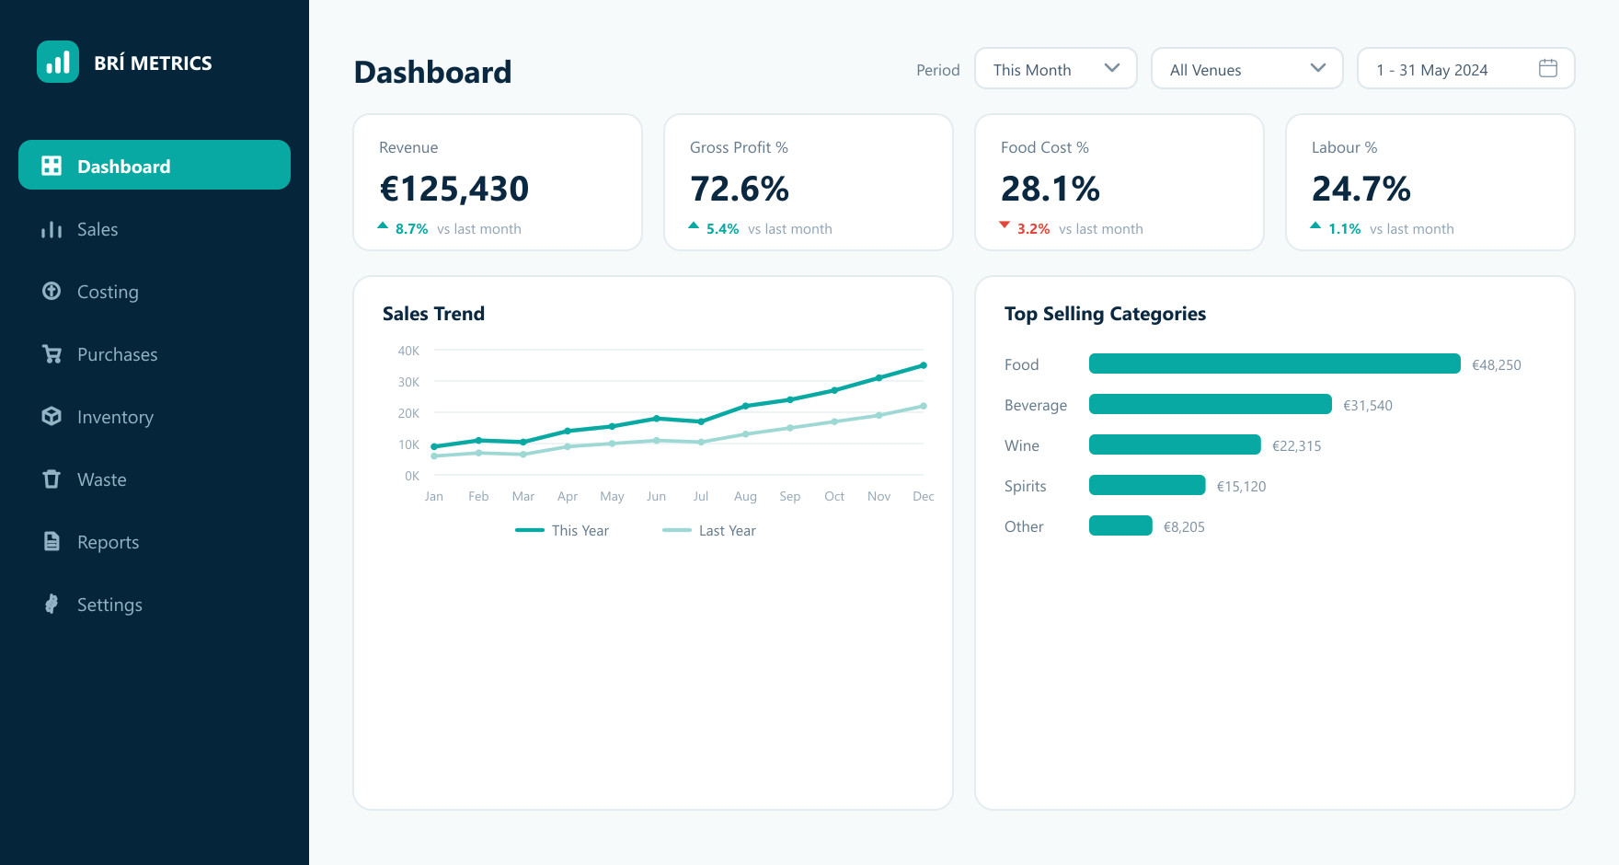Click the Food Cost % 28.1% card
The image size is (1619, 865).
1120,182
